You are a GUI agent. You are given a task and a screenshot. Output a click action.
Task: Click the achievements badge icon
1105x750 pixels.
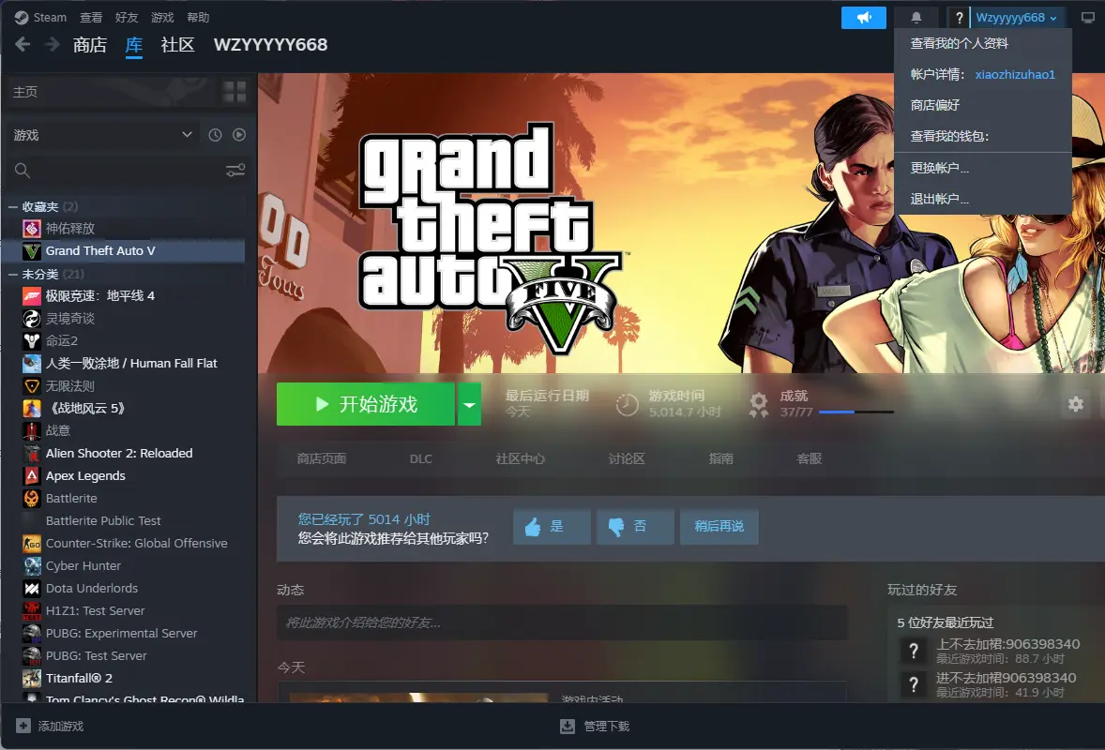tap(758, 404)
